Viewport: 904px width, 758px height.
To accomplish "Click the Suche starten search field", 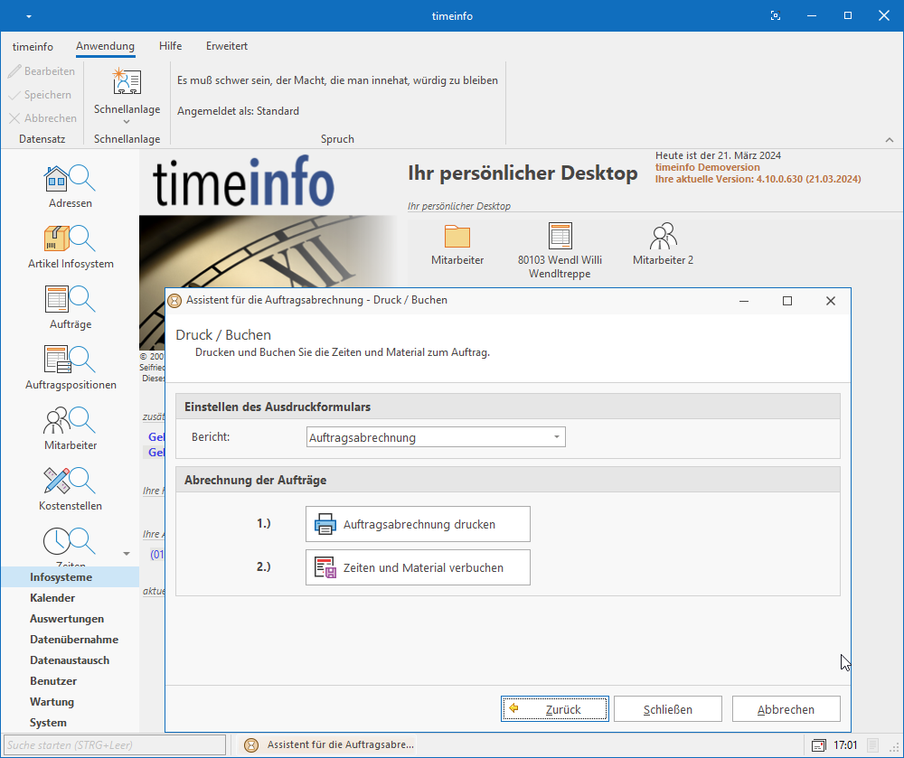I will (x=114, y=745).
